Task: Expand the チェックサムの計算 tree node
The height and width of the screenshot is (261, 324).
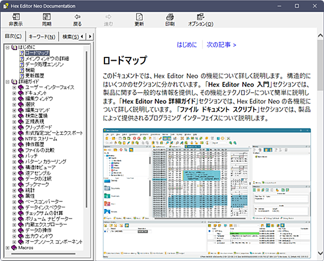Action: click(x=14, y=214)
